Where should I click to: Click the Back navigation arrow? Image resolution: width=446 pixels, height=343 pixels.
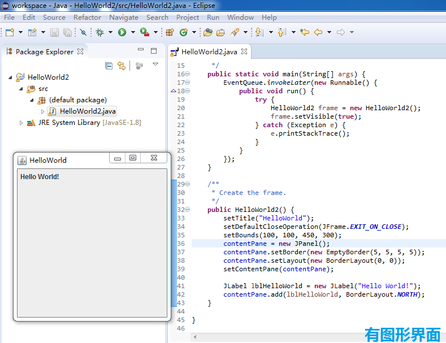pyautogui.click(x=318, y=32)
